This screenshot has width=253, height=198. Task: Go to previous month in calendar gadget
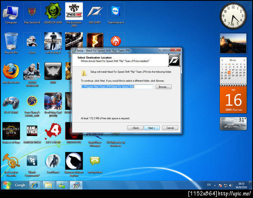pyautogui.click(x=222, y=60)
